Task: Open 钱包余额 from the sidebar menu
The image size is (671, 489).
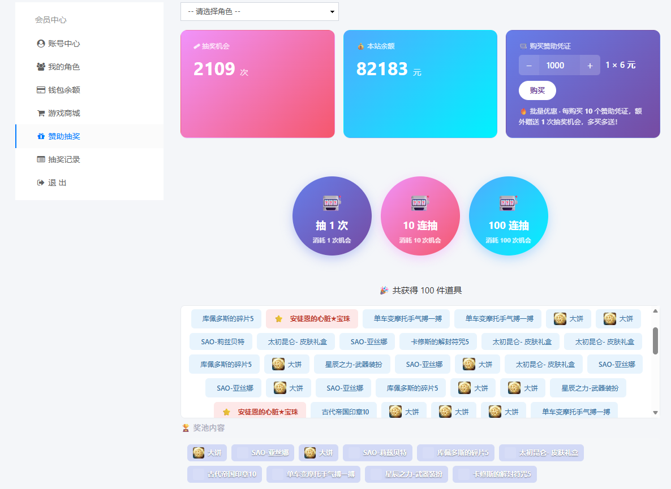Action: pyautogui.click(x=59, y=89)
